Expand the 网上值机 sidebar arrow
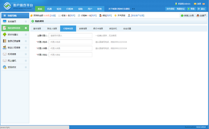Screen dimensions: 209x129 click(x=26, y=61)
